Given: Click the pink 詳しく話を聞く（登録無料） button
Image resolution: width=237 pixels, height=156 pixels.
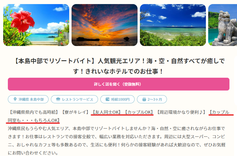Looking at the screenshot, I should tap(119, 84).
